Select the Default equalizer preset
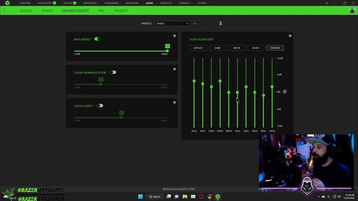This screenshot has width=358, height=201. 199,48
